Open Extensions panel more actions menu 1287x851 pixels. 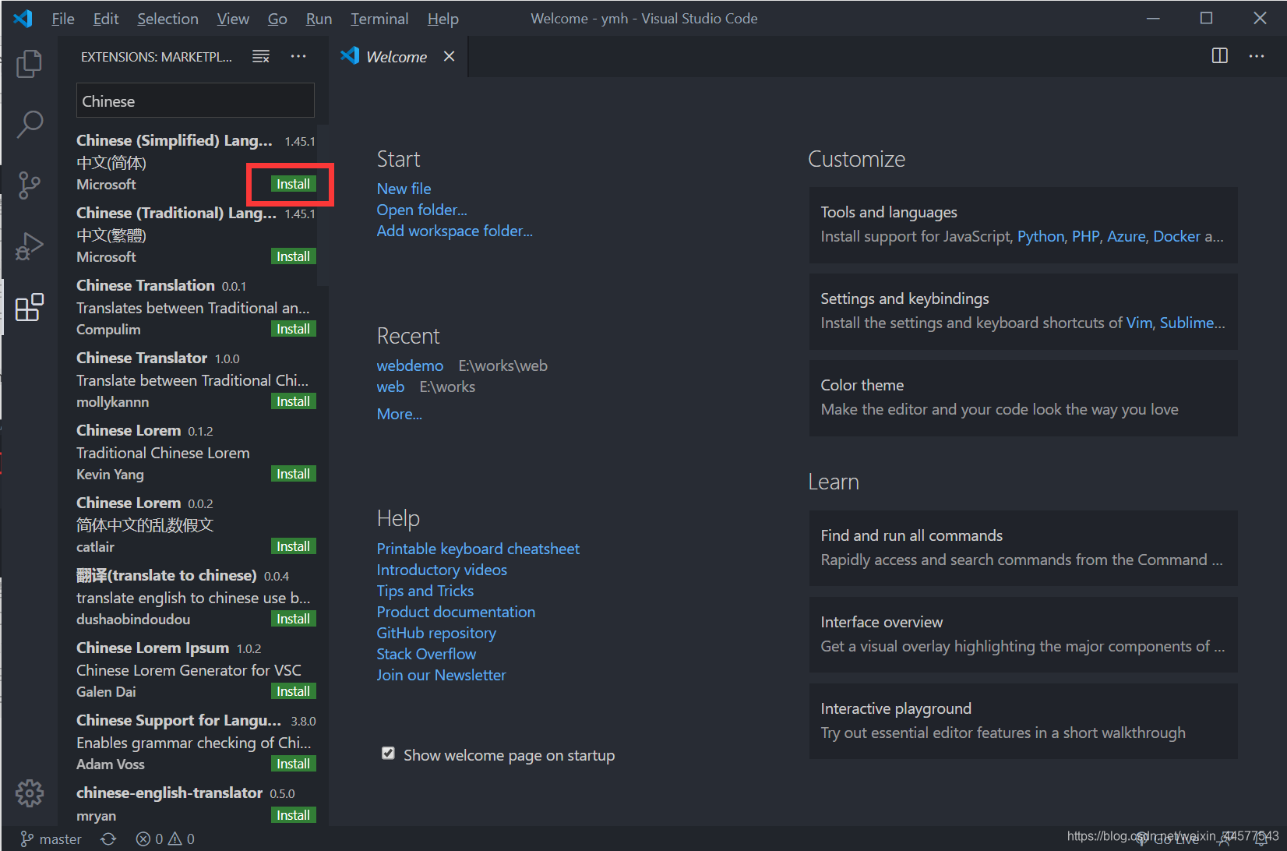click(298, 57)
